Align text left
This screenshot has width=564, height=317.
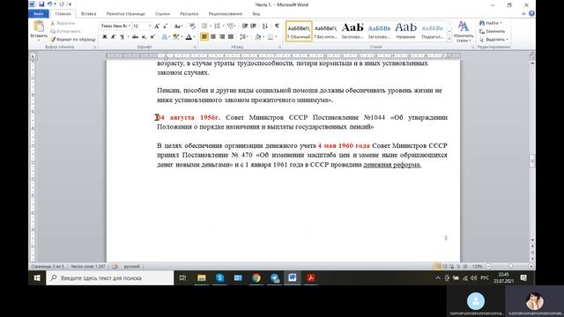204,37
